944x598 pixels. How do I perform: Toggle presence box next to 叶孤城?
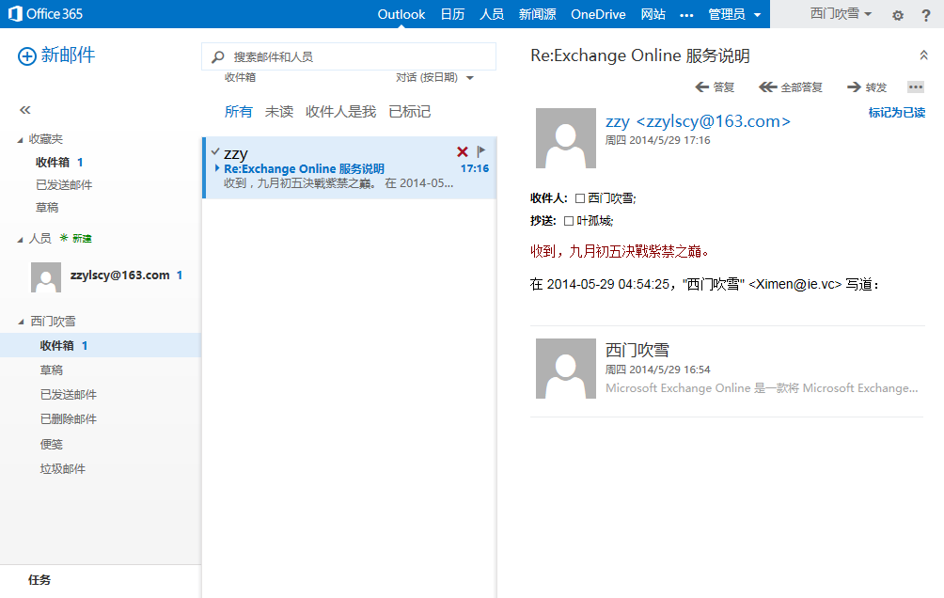(569, 221)
